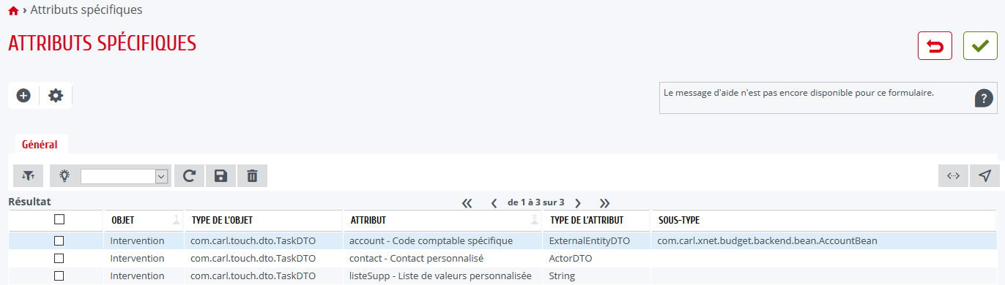Image resolution: width=1005 pixels, height=285 pixels.
Task: Add a new attribute with plus icon
Action: [23, 96]
